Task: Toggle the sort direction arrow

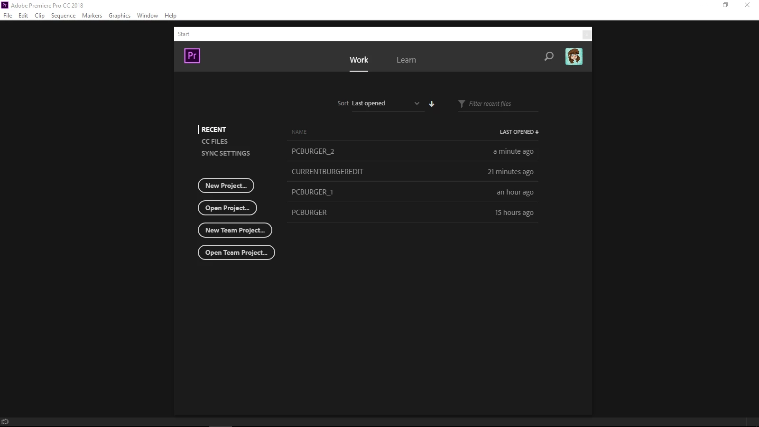Action: point(432,104)
